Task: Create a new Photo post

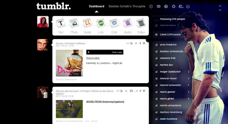Action: (x=74, y=26)
